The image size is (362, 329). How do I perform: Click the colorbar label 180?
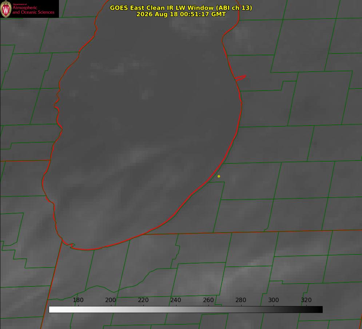pyautogui.click(x=78, y=300)
